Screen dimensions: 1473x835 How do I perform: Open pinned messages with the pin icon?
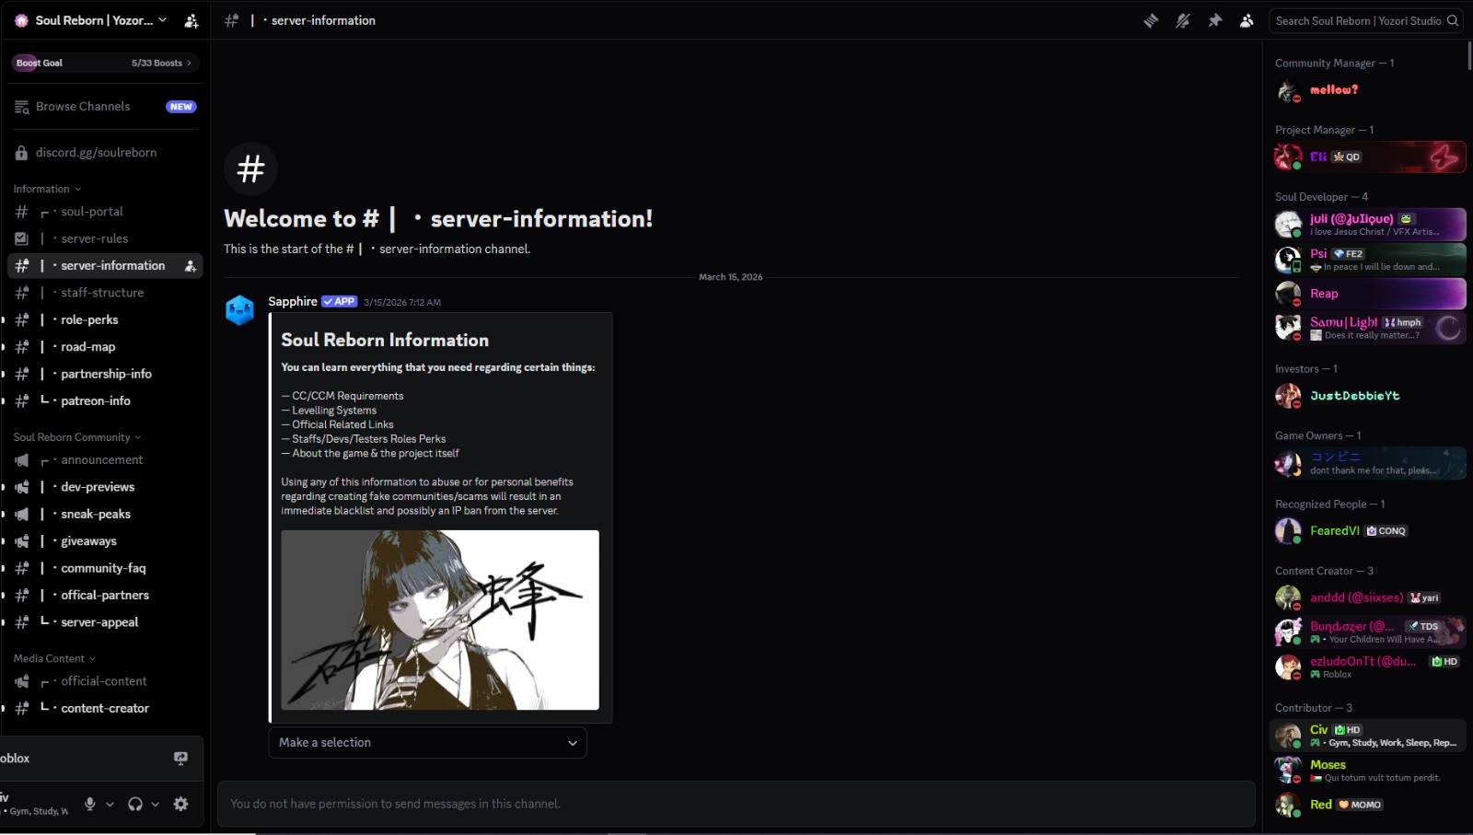coord(1215,20)
